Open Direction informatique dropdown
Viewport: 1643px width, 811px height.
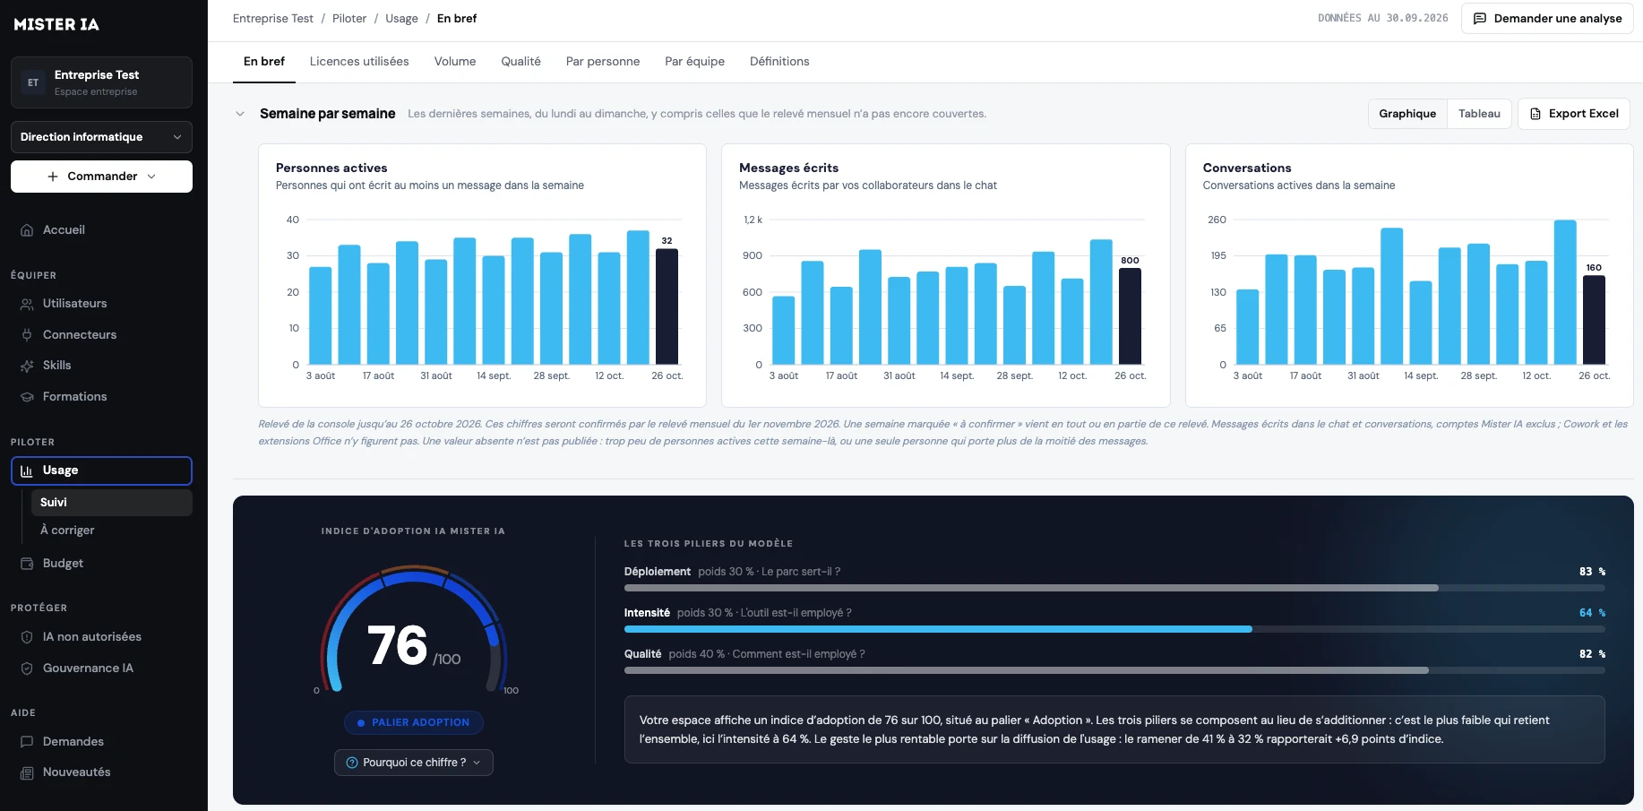click(101, 137)
